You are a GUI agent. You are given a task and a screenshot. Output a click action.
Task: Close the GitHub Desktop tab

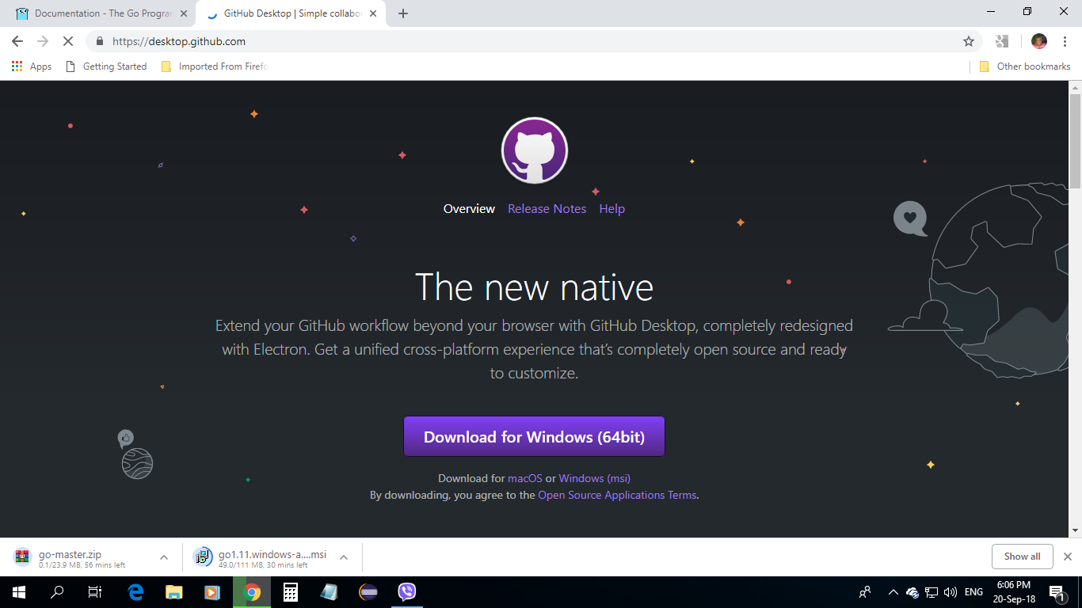click(x=373, y=13)
